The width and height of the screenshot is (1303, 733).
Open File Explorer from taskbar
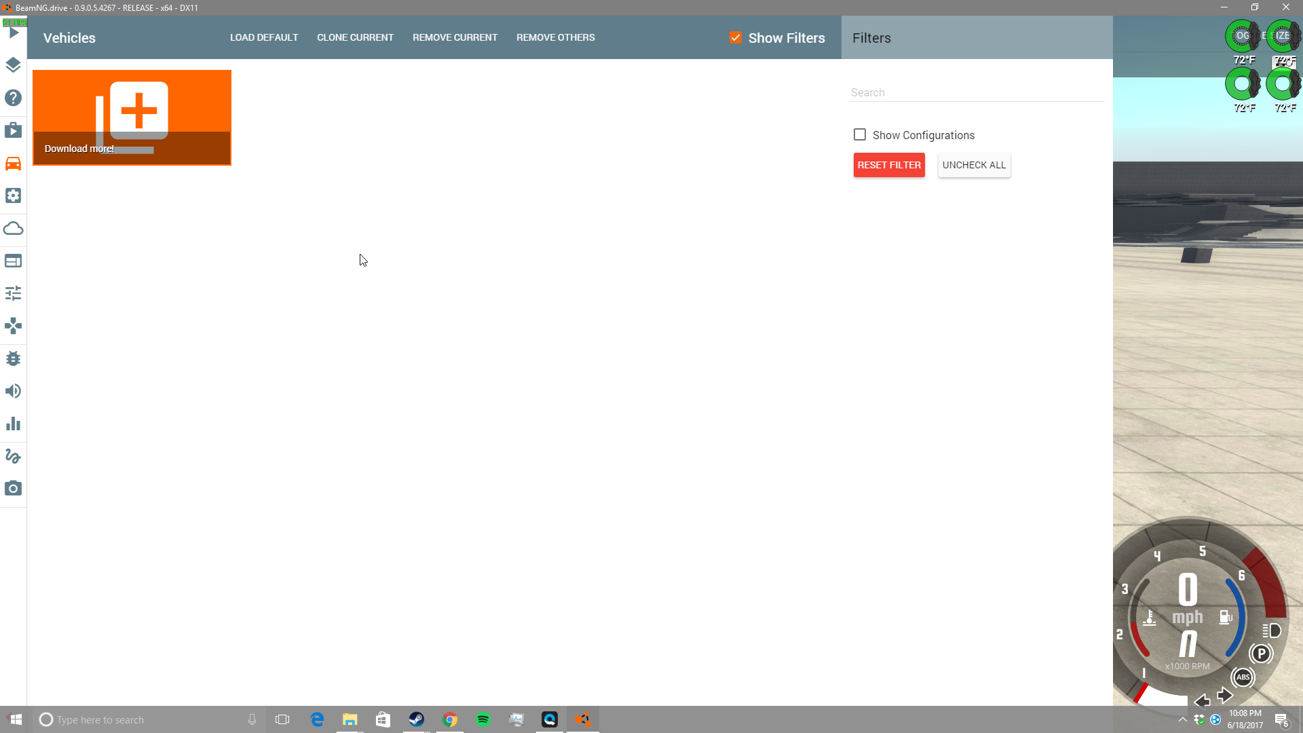point(350,719)
